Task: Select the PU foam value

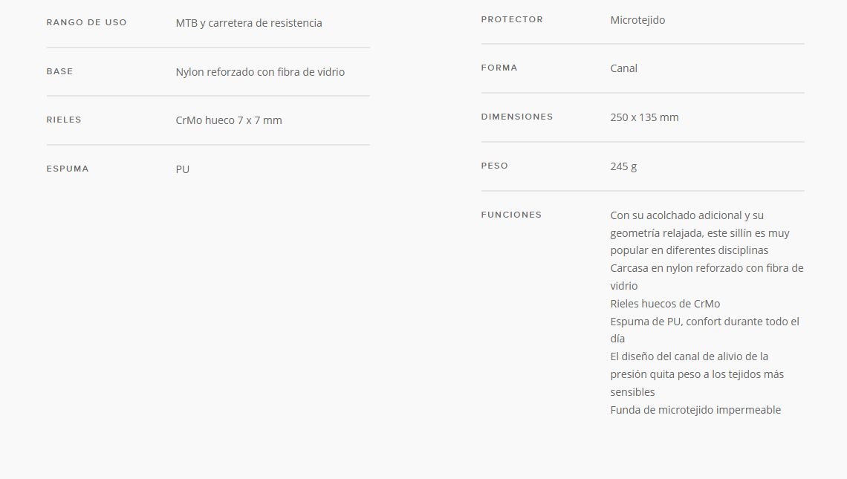Action: 183,169
